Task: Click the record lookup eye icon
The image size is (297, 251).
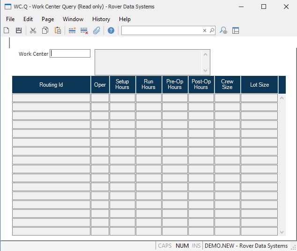Action: 223,30
